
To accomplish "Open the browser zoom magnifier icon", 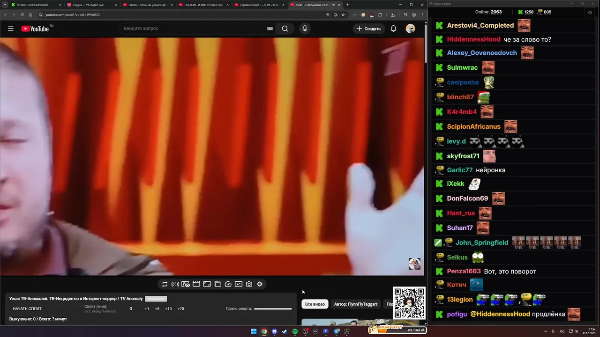I will point(328,15).
